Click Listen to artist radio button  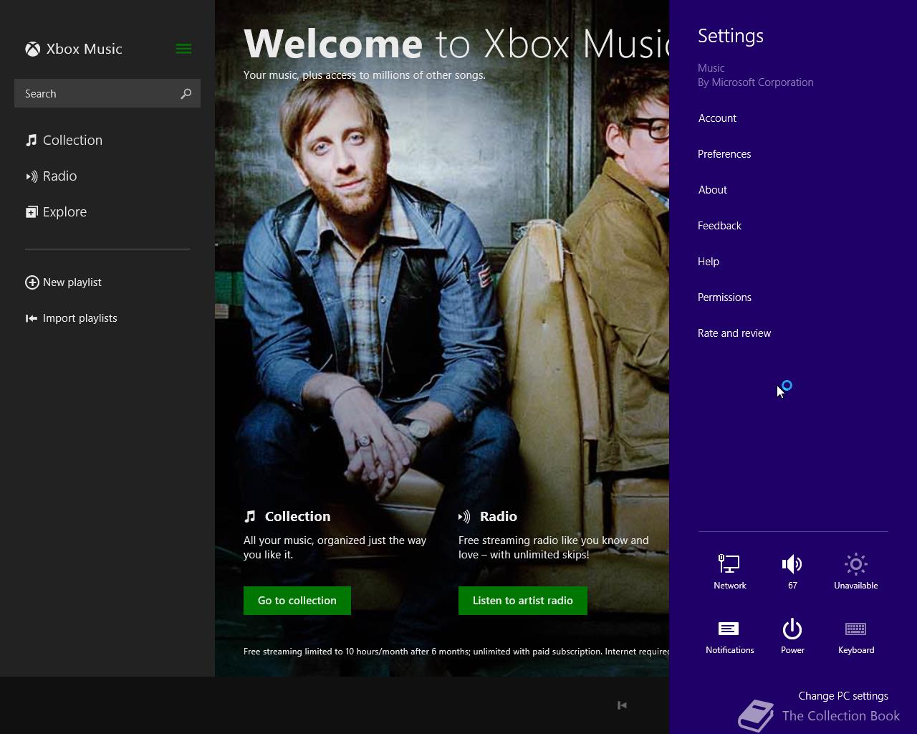point(523,601)
